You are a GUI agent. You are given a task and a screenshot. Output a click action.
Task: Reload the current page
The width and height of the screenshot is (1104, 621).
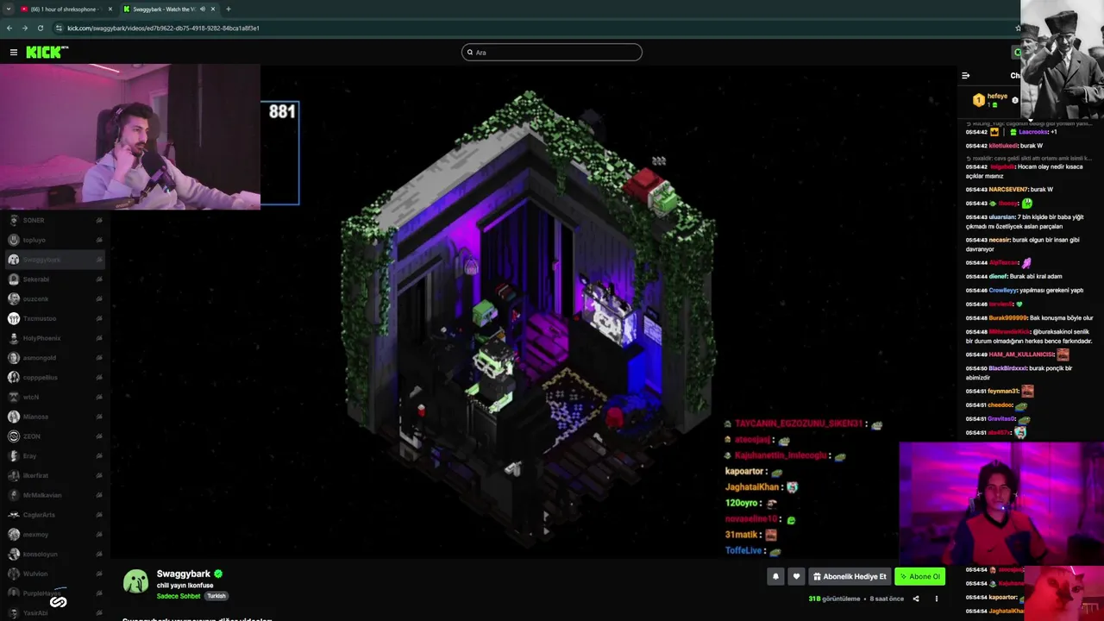coord(40,28)
